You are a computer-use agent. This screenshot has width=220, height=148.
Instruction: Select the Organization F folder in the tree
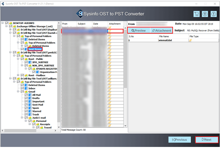pos(49,72)
